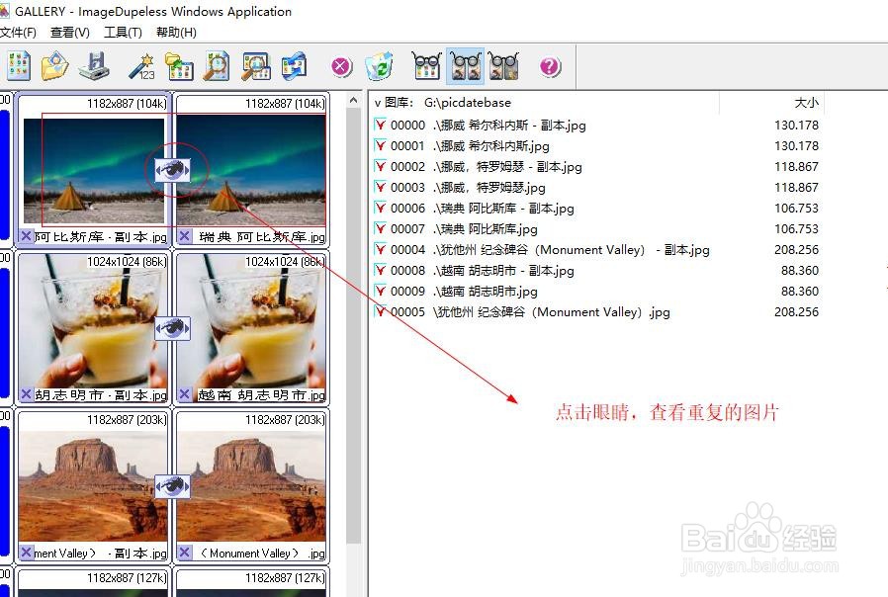
Task: Click the eye icon between aurora images
Action: pyautogui.click(x=172, y=169)
